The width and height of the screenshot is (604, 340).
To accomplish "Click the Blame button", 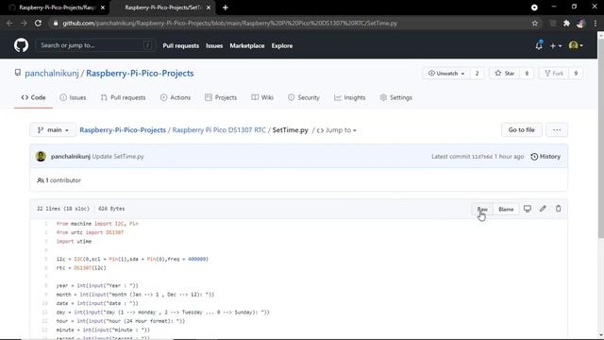I will click(x=506, y=209).
